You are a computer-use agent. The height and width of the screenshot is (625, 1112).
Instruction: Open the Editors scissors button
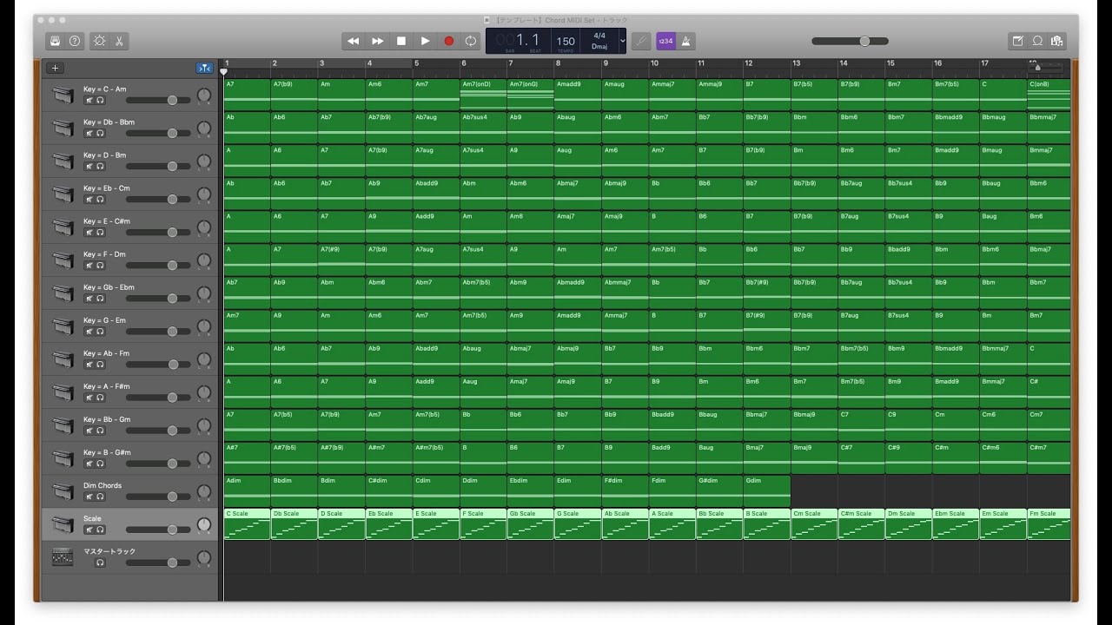(119, 41)
